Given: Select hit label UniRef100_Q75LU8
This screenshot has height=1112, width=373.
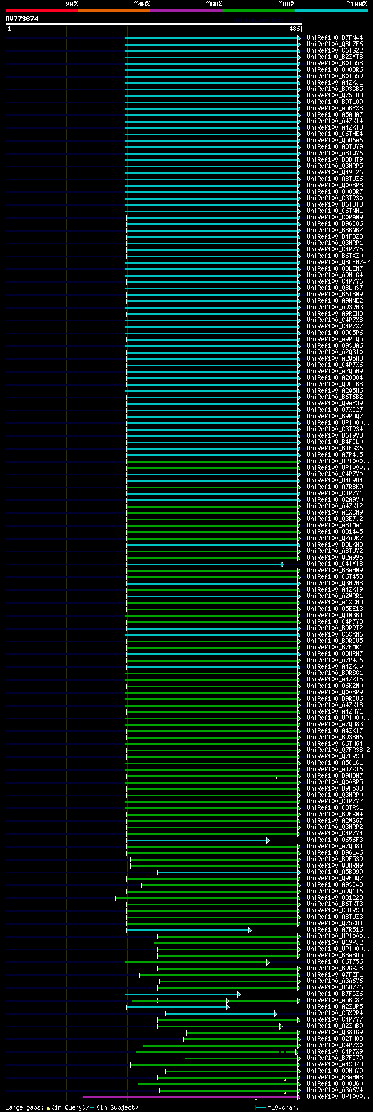Looking at the screenshot, I should coord(335,95).
